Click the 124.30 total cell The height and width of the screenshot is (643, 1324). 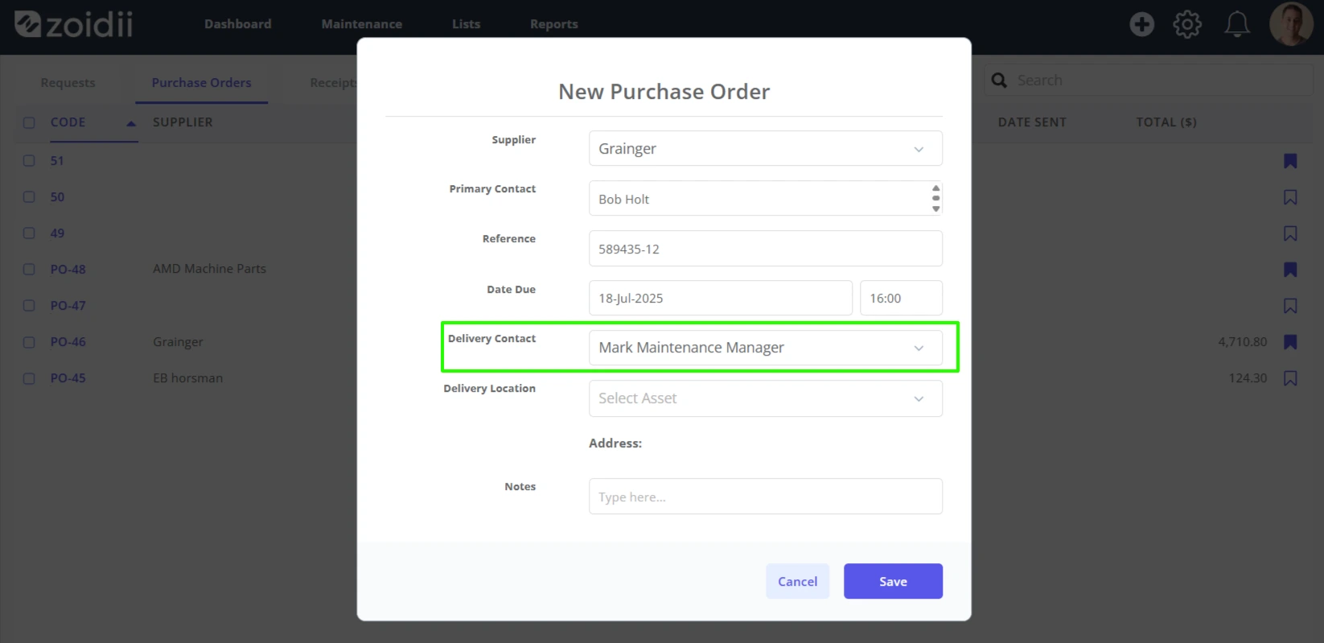[1248, 378]
